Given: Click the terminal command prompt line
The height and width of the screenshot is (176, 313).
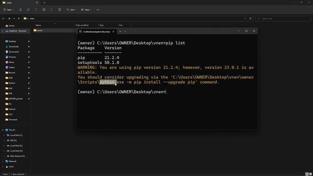Looking at the screenshot, I should tap(122, 92).
